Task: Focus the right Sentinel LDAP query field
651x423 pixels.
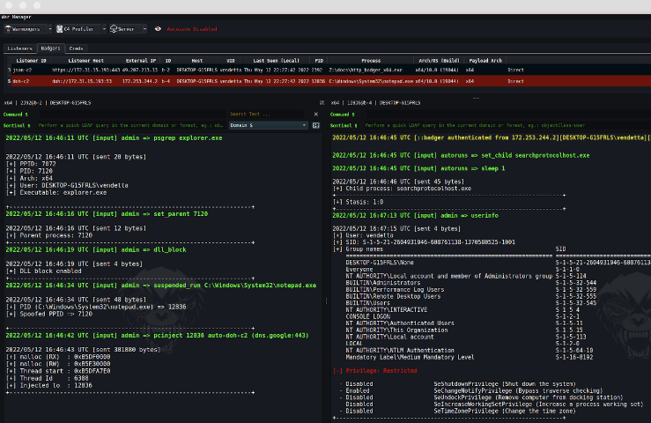Action: pos(507,125)
